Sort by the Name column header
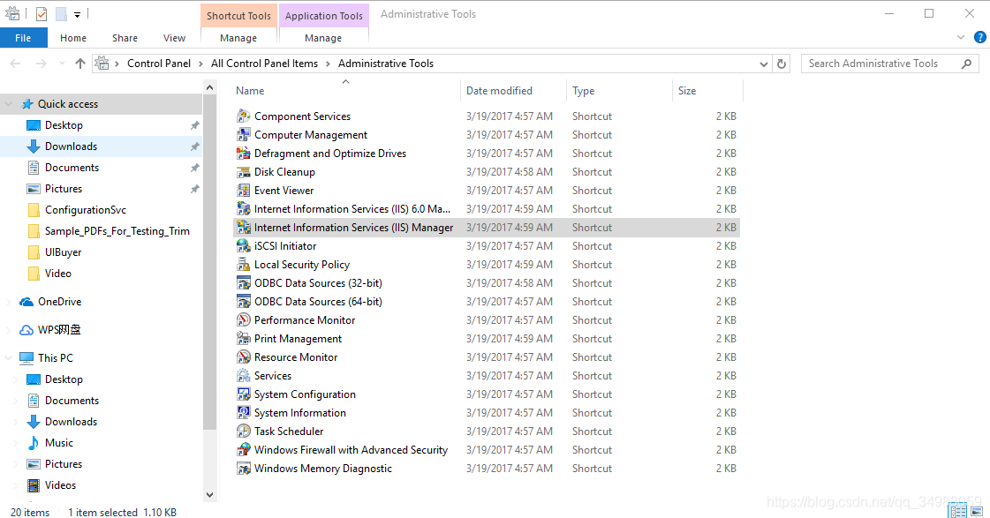Screen dimensions: 990x518 pyautogui.click(x=346, y=91)
